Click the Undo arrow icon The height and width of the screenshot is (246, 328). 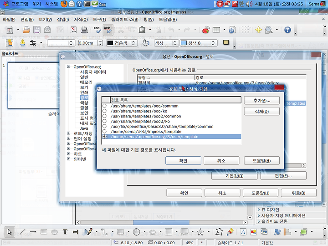pos(171,30)
